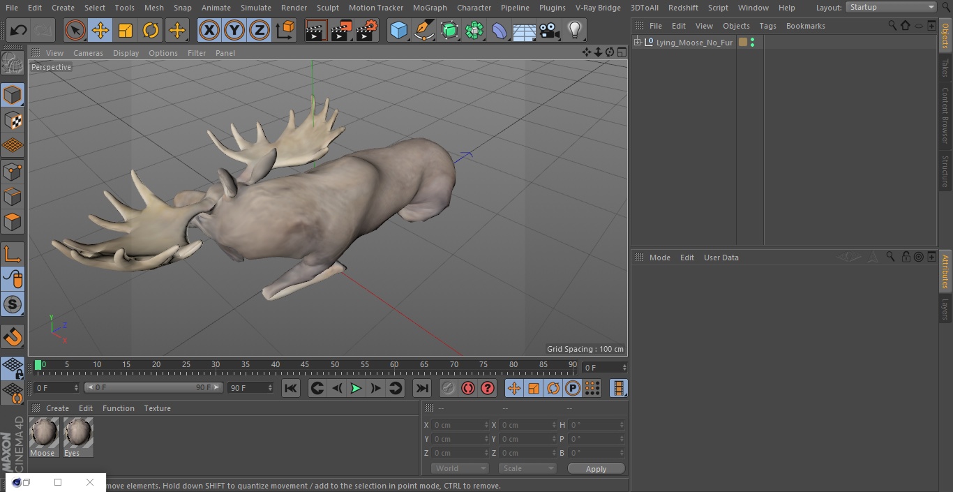Switch the coordinate system icon
953x492 pixels.
click(x=285, y=30)
